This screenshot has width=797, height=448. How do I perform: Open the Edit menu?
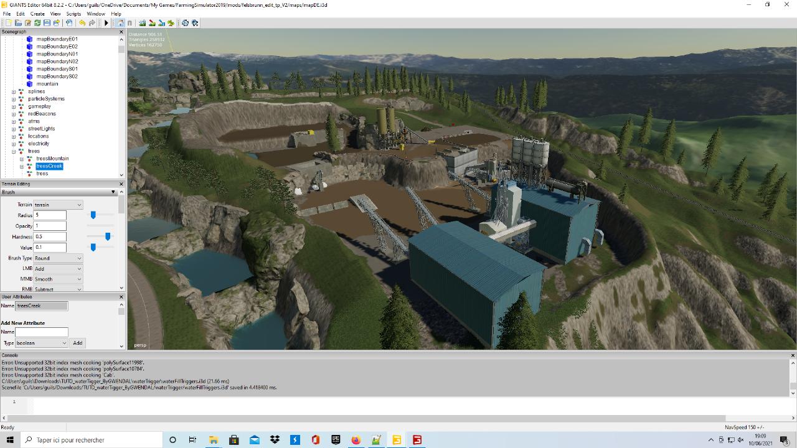[21, 14]
